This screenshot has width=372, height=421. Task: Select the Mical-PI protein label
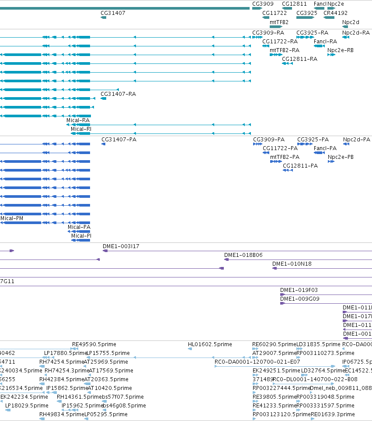point(81,236)
